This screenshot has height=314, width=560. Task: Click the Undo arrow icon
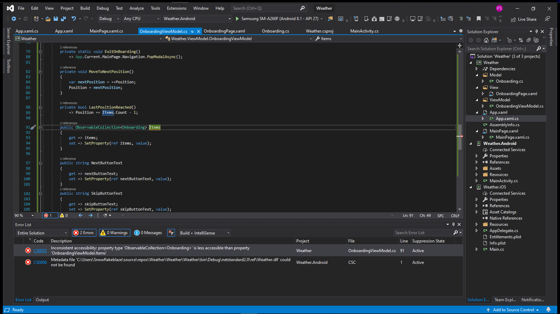pyautogui.click(x=73, y=19)
